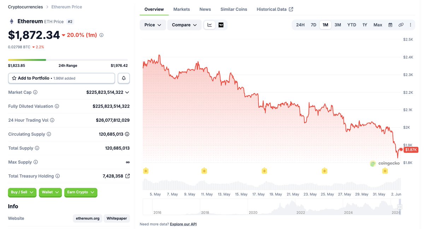The height and width of the screenshot is (229, 424).
Task: Click the yellow event marker near 17. May
Action: coord(264,171)
